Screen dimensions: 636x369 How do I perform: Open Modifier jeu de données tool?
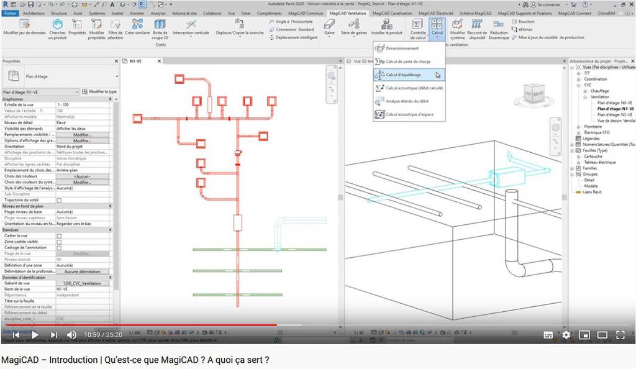click(24, 28)
